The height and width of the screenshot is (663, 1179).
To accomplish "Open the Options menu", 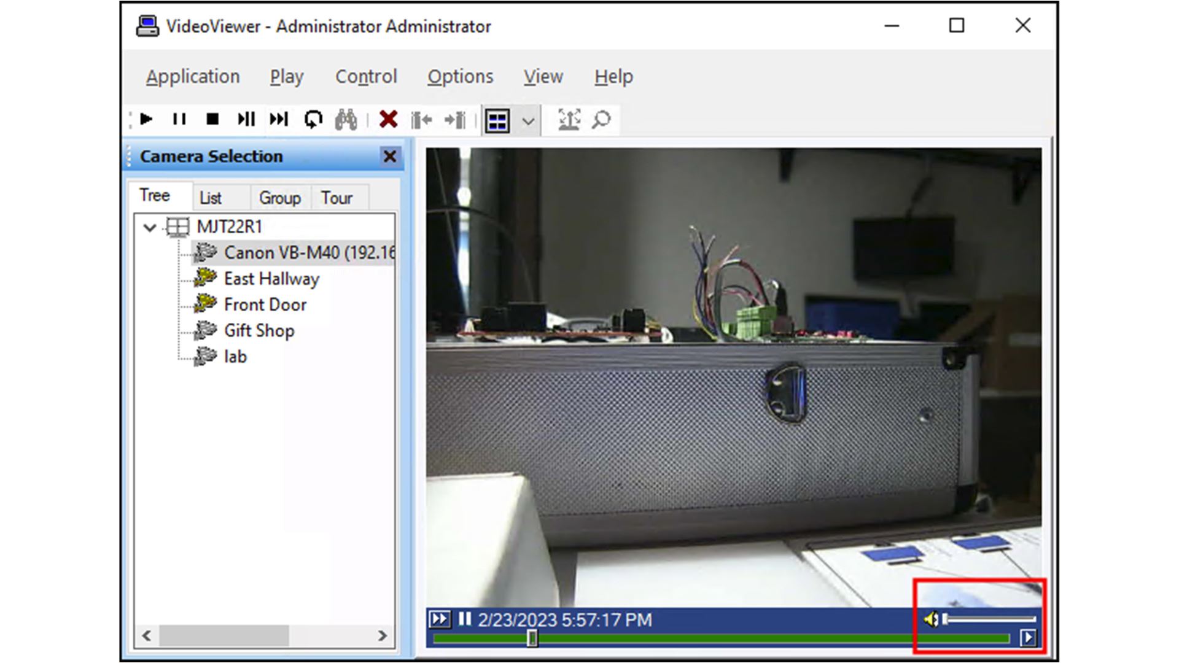I will pos(460,77).
